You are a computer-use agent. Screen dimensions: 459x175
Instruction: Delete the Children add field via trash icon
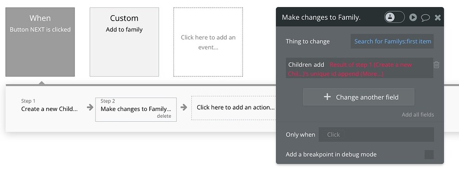(436, 65)
